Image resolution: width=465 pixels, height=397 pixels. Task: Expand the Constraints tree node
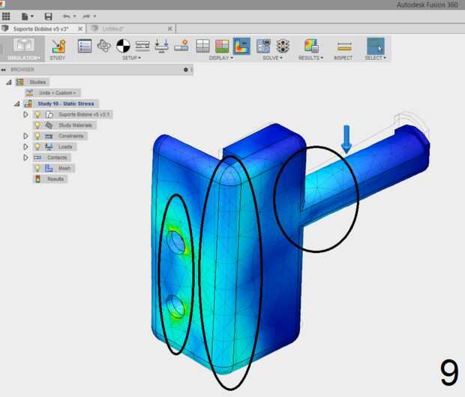25,136
